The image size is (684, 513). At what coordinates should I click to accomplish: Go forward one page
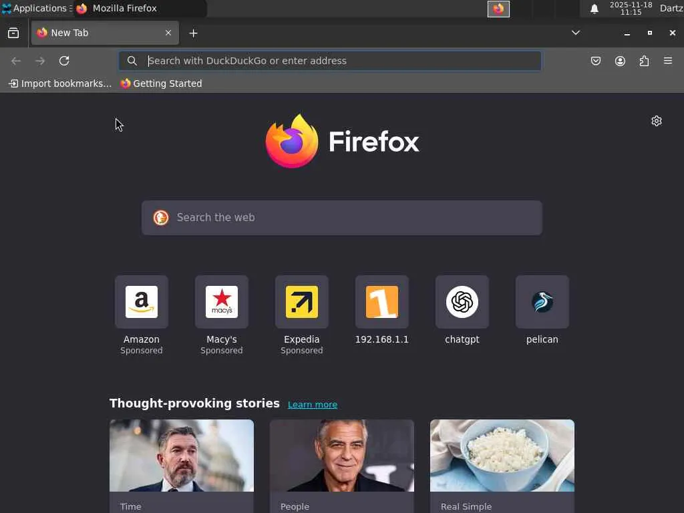pos(40,61)
